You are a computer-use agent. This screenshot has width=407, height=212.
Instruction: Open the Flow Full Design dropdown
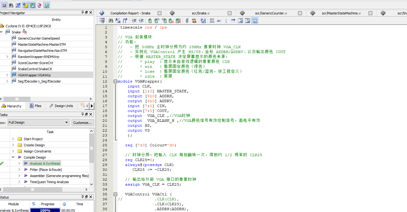pos(38,122)
